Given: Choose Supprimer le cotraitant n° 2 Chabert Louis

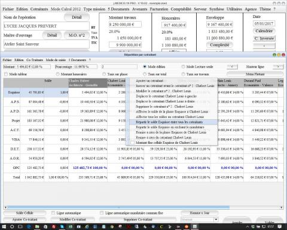Looking at the screenshot, I should point(164,107).
